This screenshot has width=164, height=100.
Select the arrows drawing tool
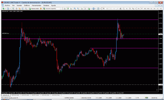click(133, 9)
